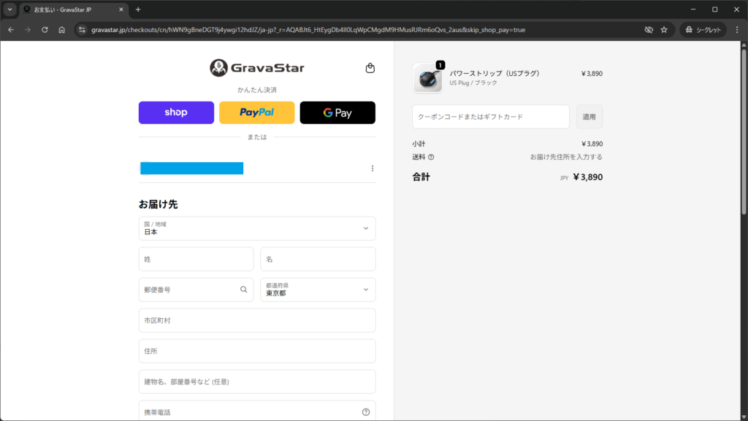Click the tracking protection eye icon
The image size is (748, 421).
click(648, 30)
